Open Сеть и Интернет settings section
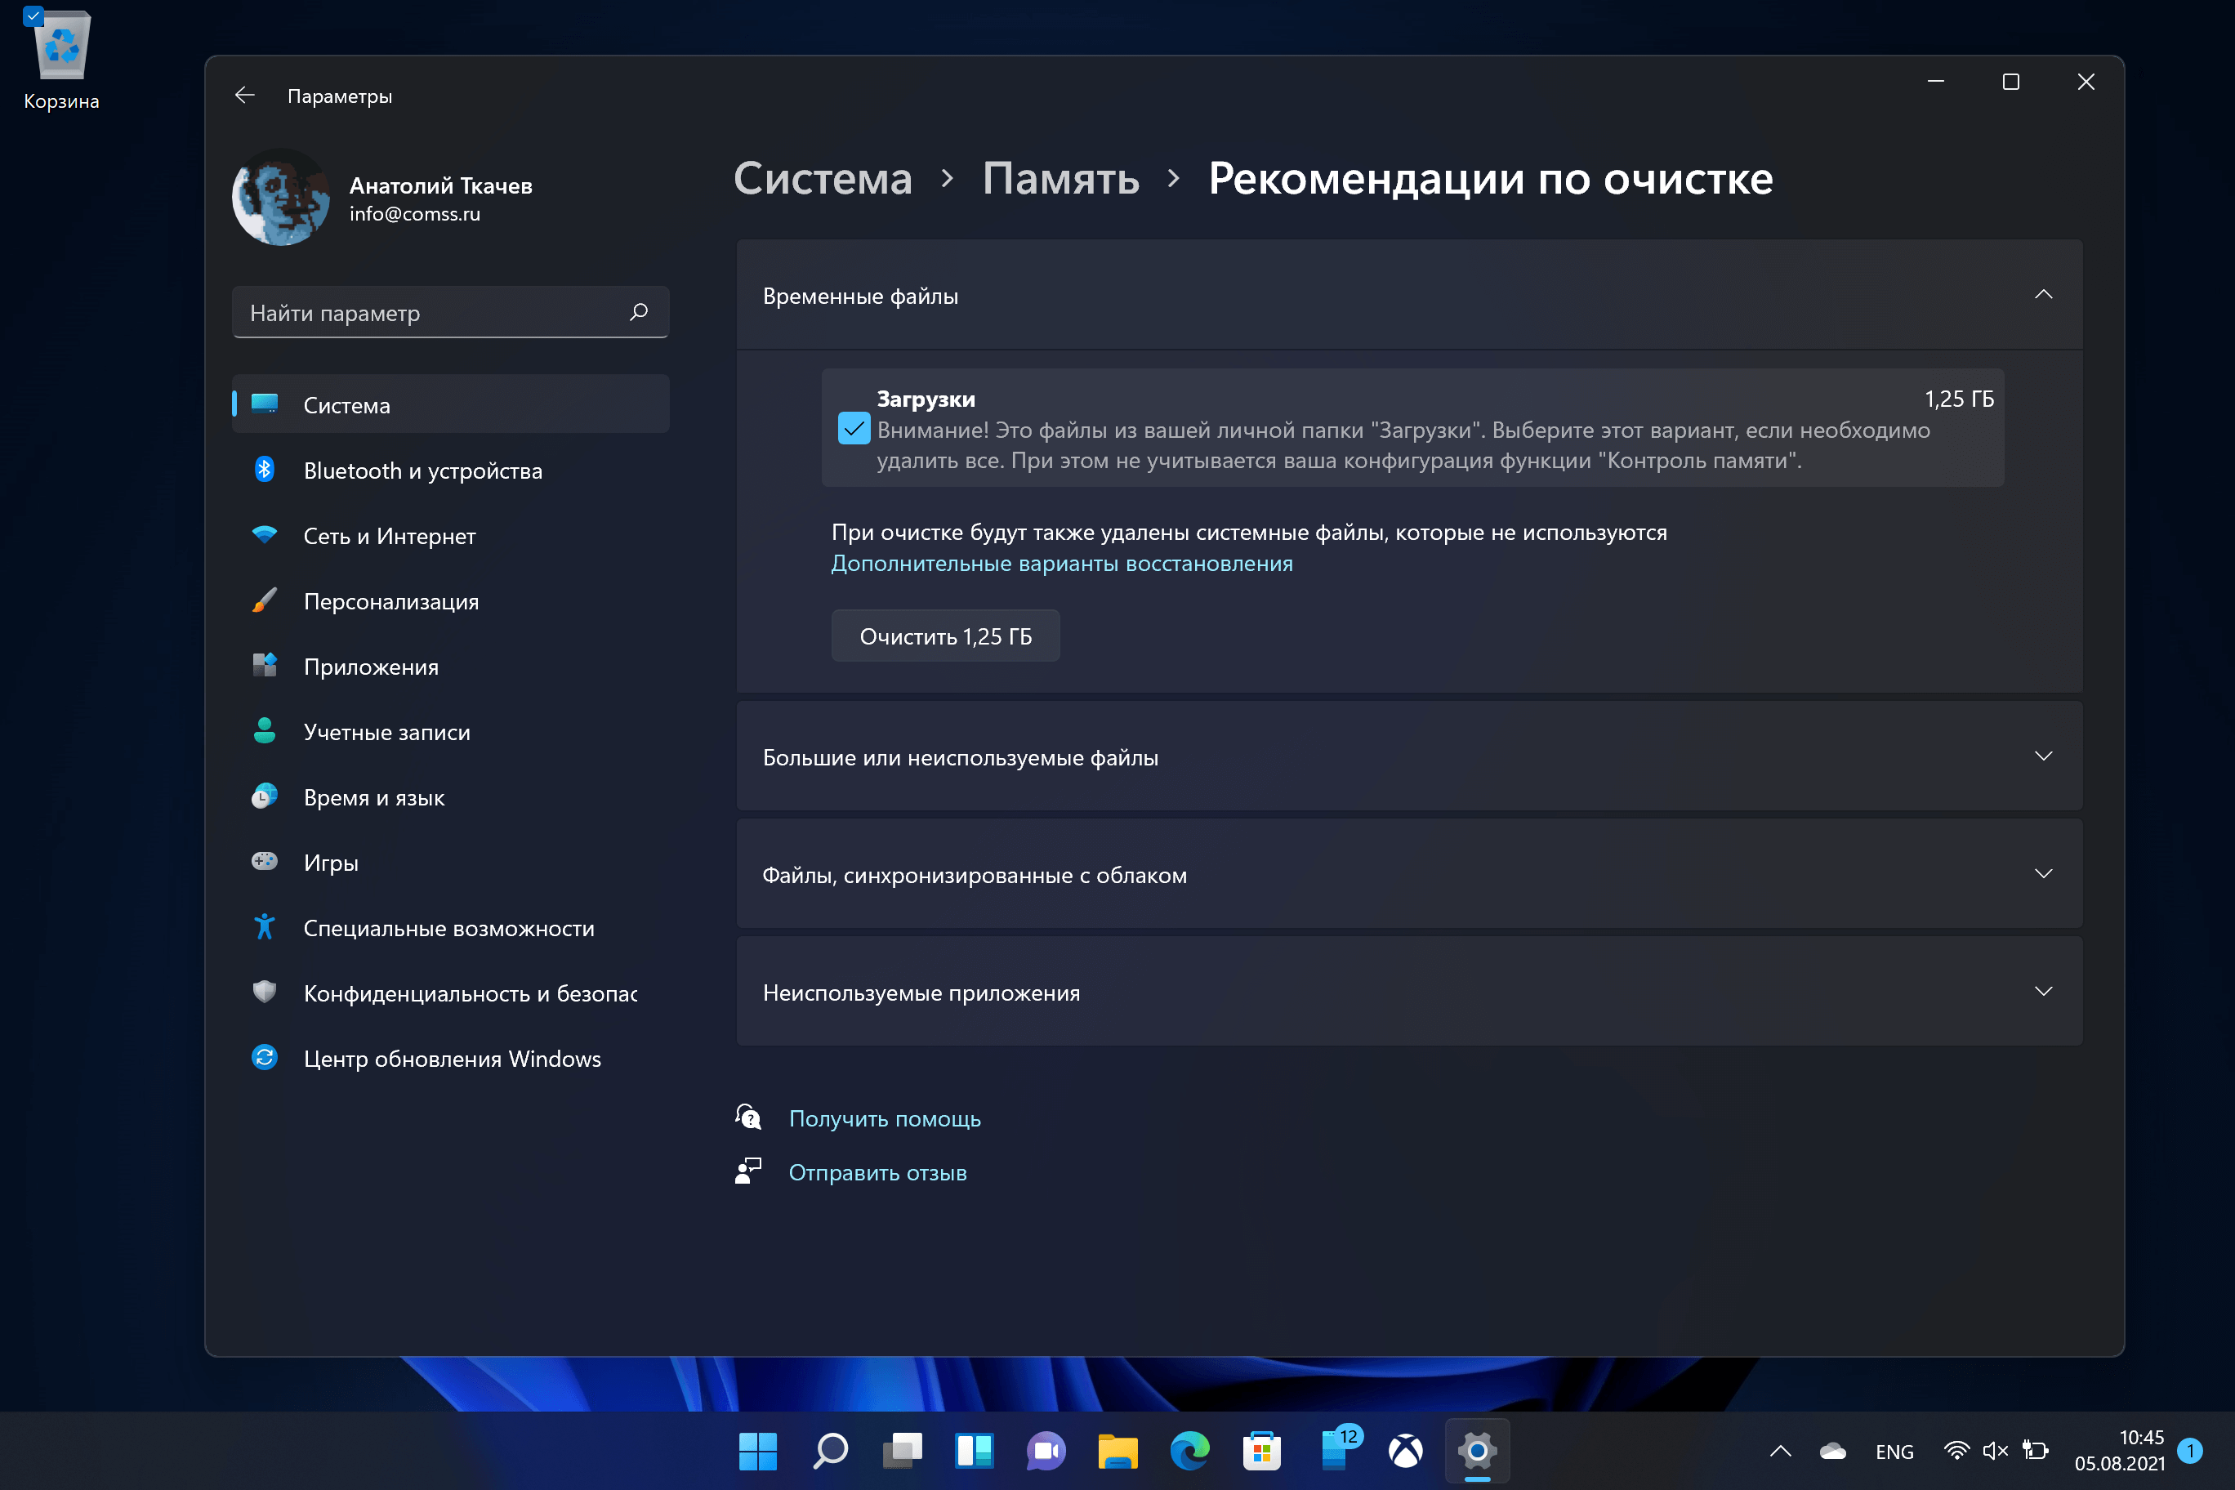 (389, 533)
